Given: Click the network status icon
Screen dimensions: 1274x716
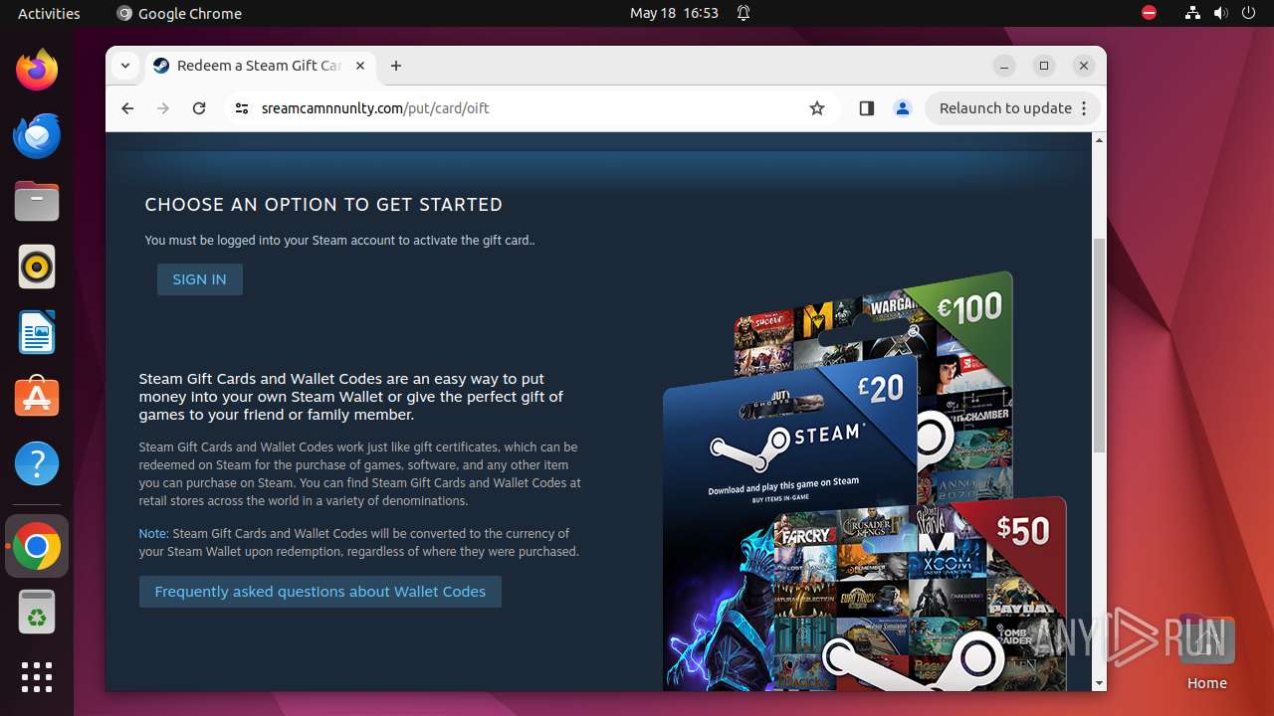Looking at the screenshot, I should coord(1192,13).
